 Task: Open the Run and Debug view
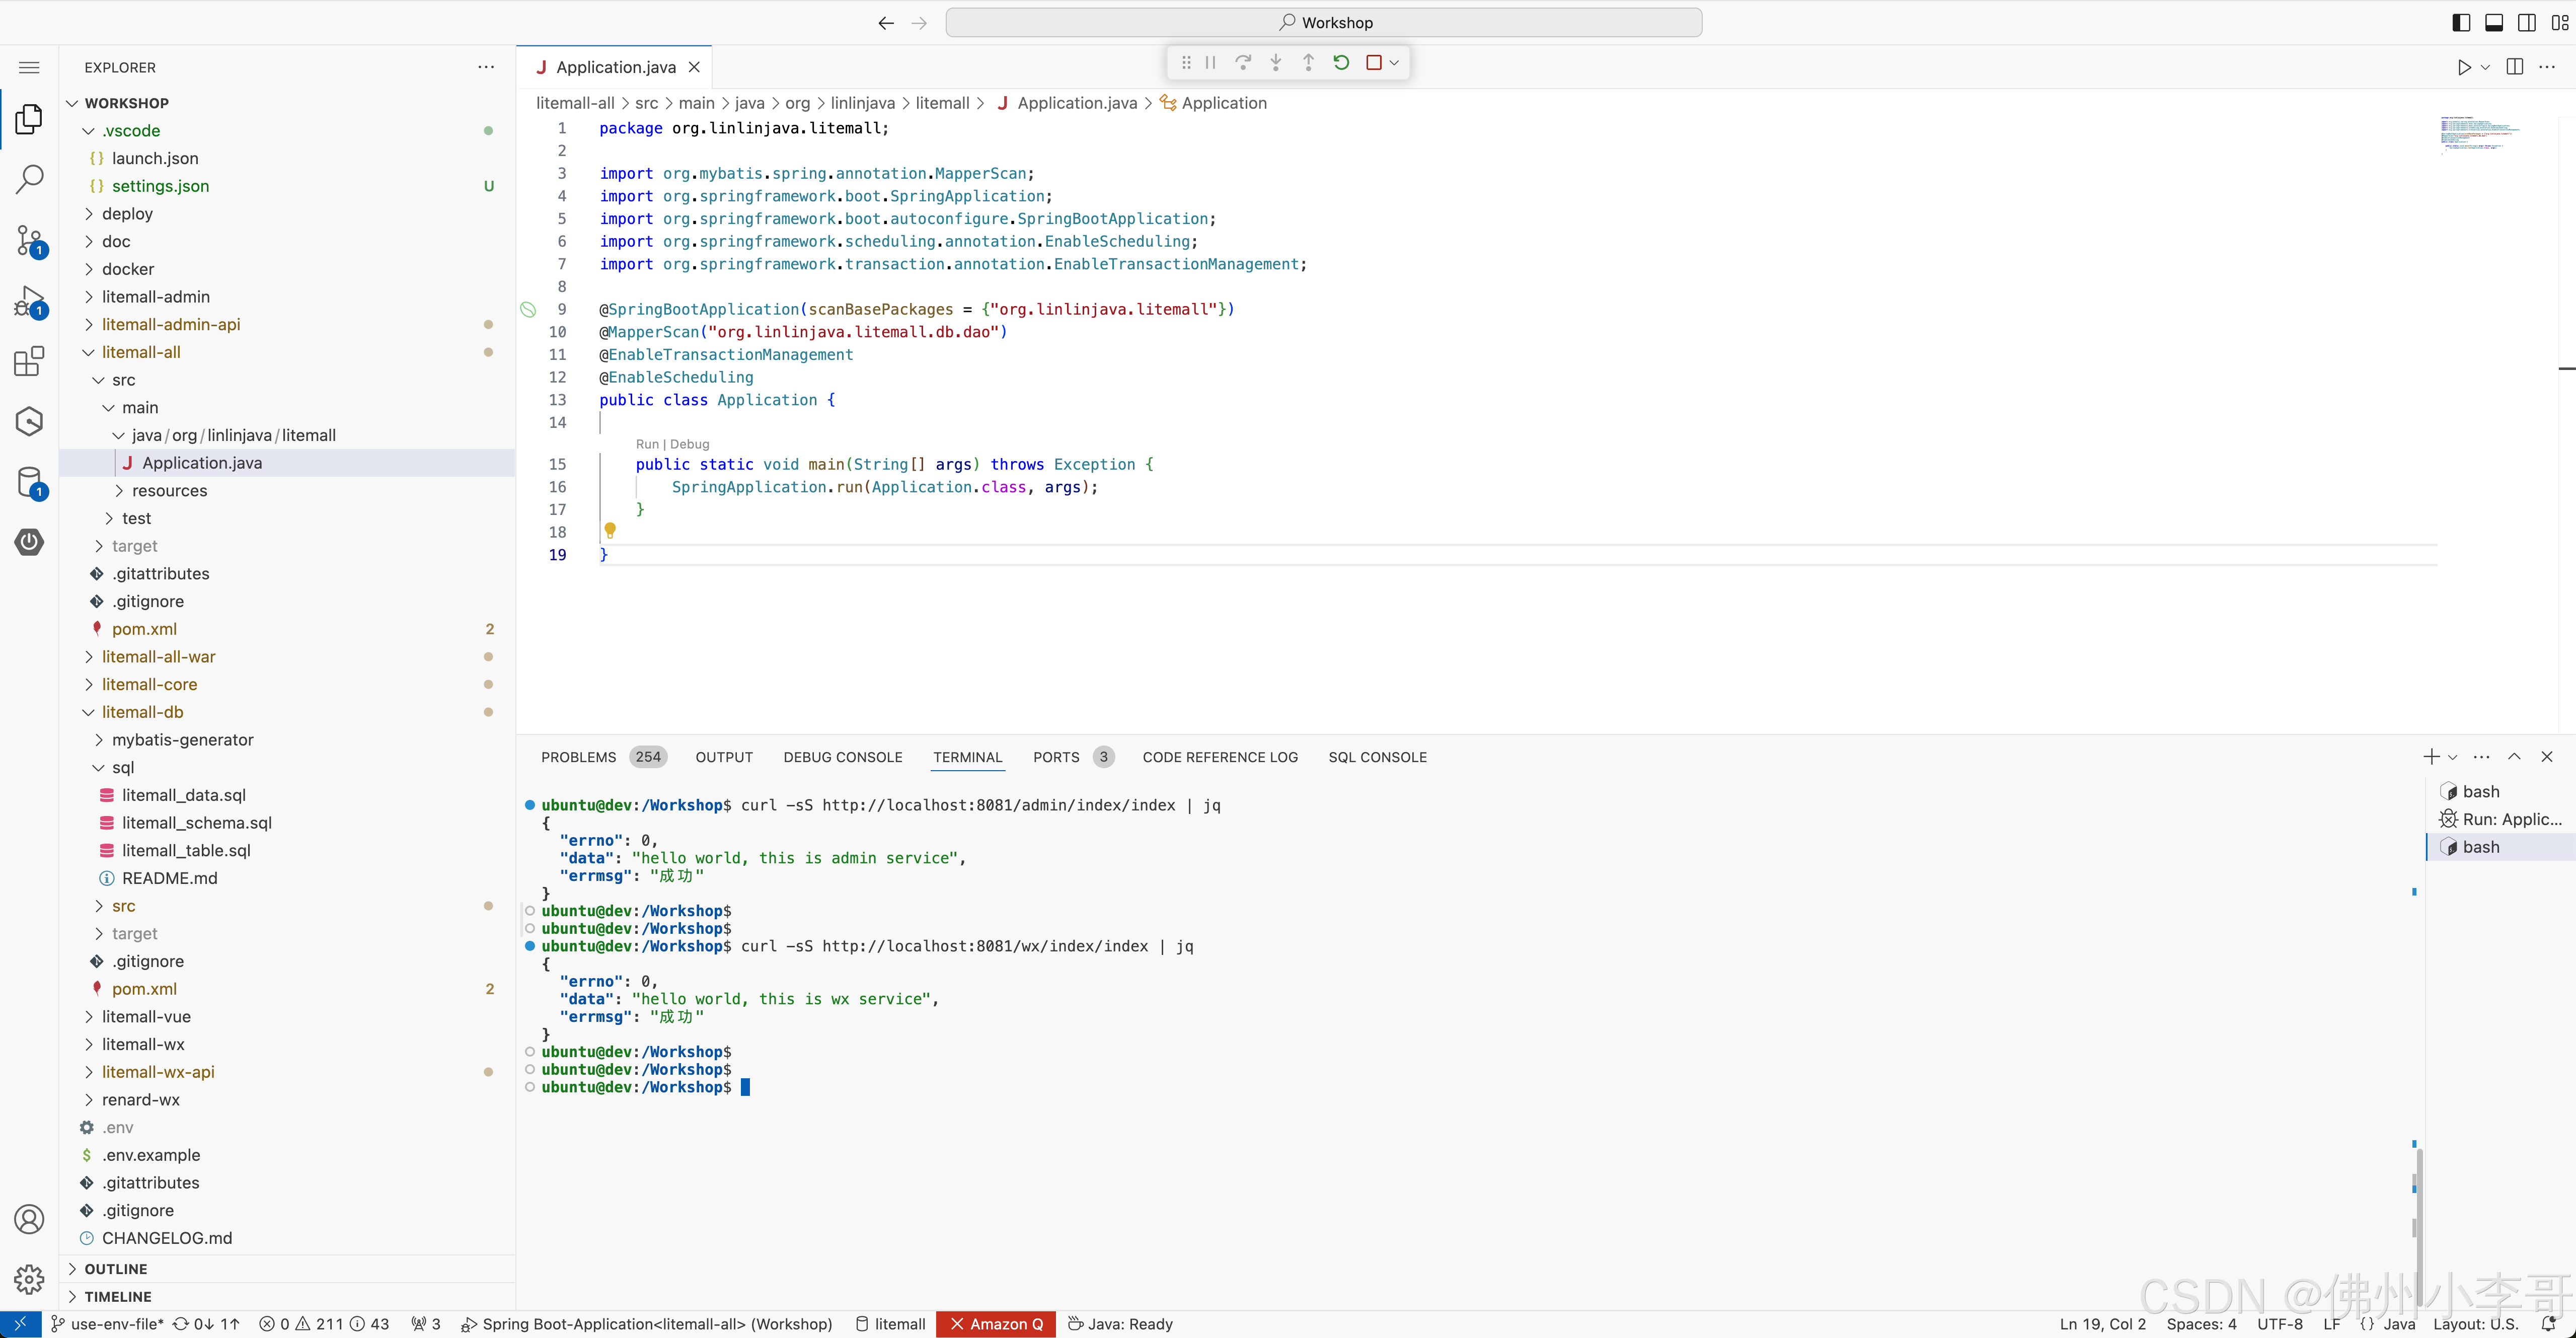tap(29, 301)
